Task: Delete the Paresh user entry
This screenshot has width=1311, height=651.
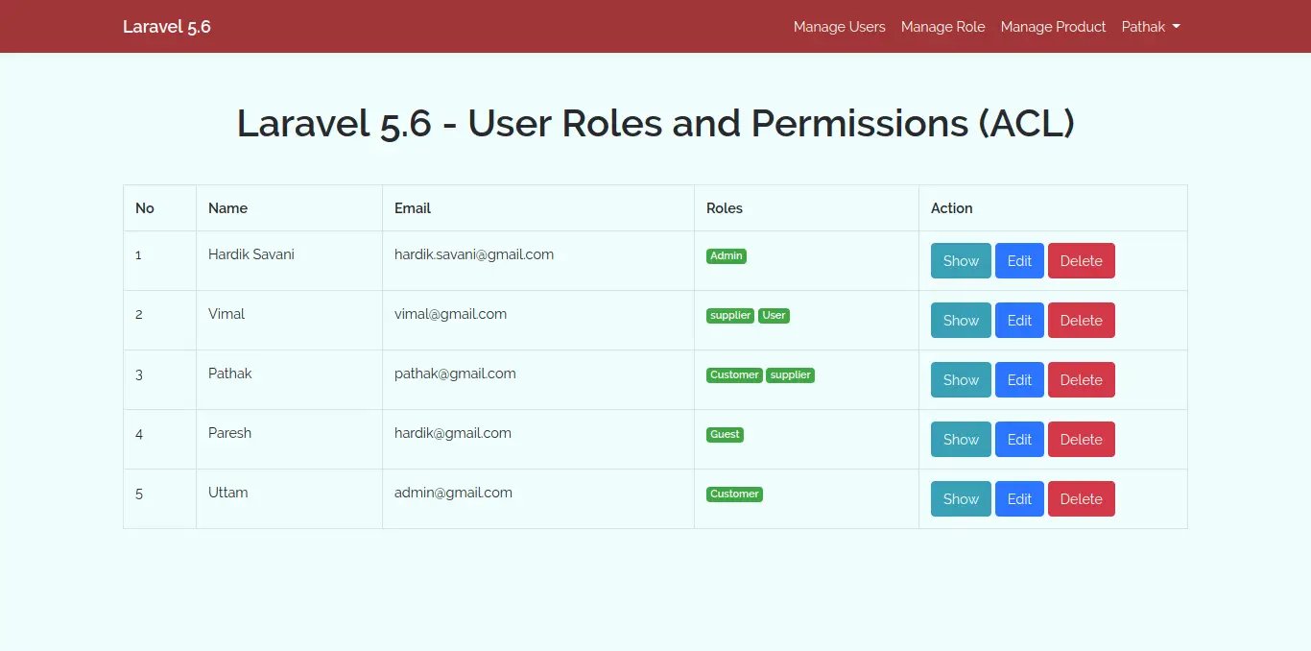Action: pyautogui.click(x=1081, y=440)
